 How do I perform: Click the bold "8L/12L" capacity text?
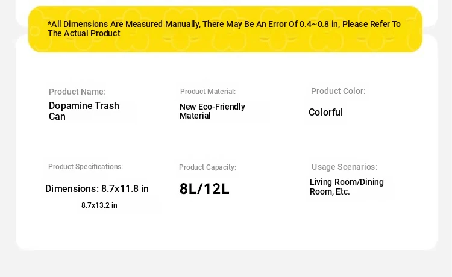tap(204, 189)
